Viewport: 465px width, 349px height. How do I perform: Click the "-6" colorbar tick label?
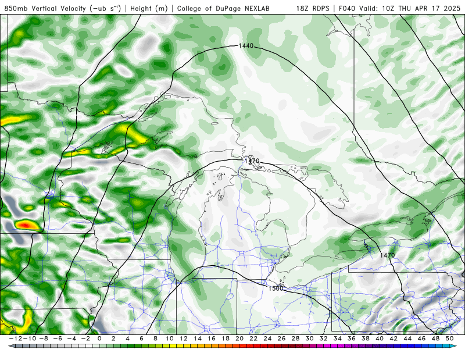pyautogui.click(x=58, y=339)
